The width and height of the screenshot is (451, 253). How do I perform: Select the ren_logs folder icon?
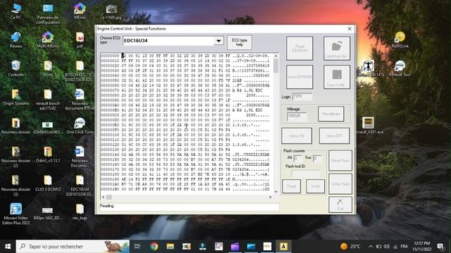80,212
